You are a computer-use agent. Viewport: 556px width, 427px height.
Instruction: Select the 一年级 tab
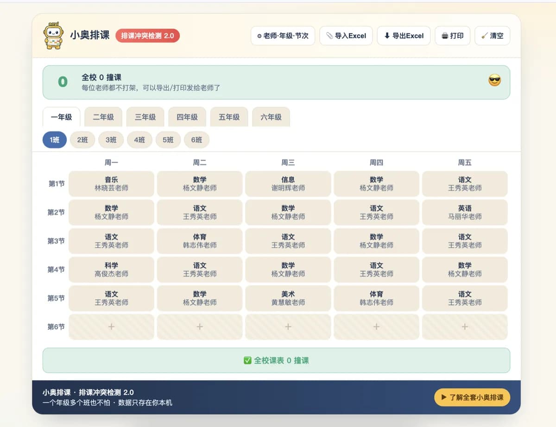point(61,117)
